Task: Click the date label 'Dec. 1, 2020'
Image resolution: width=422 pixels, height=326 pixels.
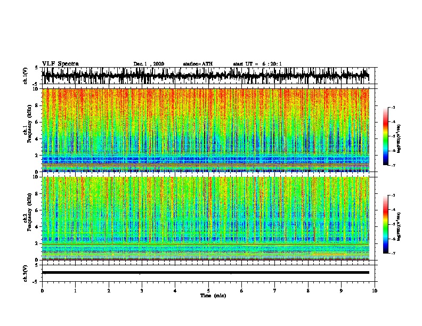Action: (149, 64)
